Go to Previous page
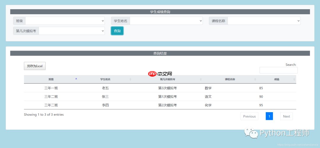This screenshot has width=320, height=148. [249, 116]
